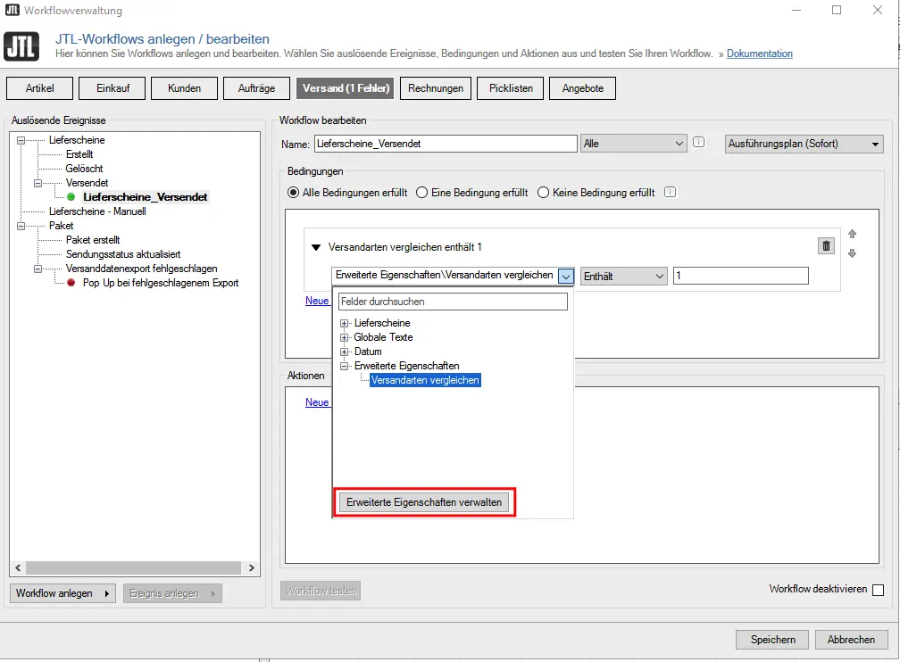Viewport: 900px width, 662px height.
Task: Open the Dokumentation link
Action: point(759,54)
